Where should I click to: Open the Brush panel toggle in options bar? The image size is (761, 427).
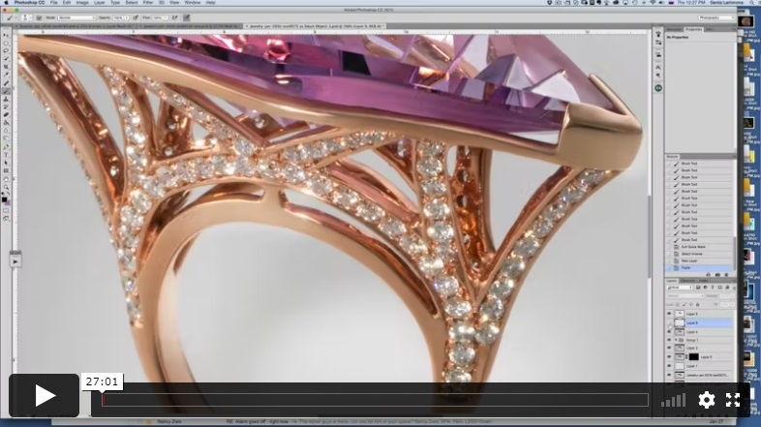point(39,18)
